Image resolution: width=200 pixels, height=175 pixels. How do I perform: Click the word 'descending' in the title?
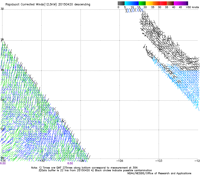82,5
